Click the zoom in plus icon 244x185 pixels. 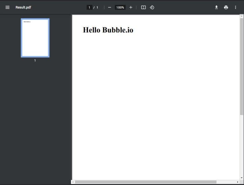[x=131, y=7]
